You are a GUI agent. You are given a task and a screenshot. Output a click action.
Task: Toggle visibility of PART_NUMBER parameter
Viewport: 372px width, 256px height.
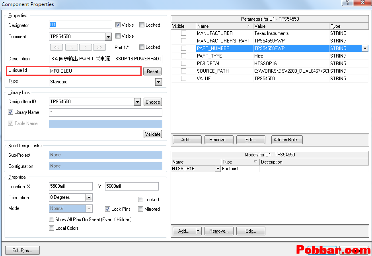[x=183, y=48]
